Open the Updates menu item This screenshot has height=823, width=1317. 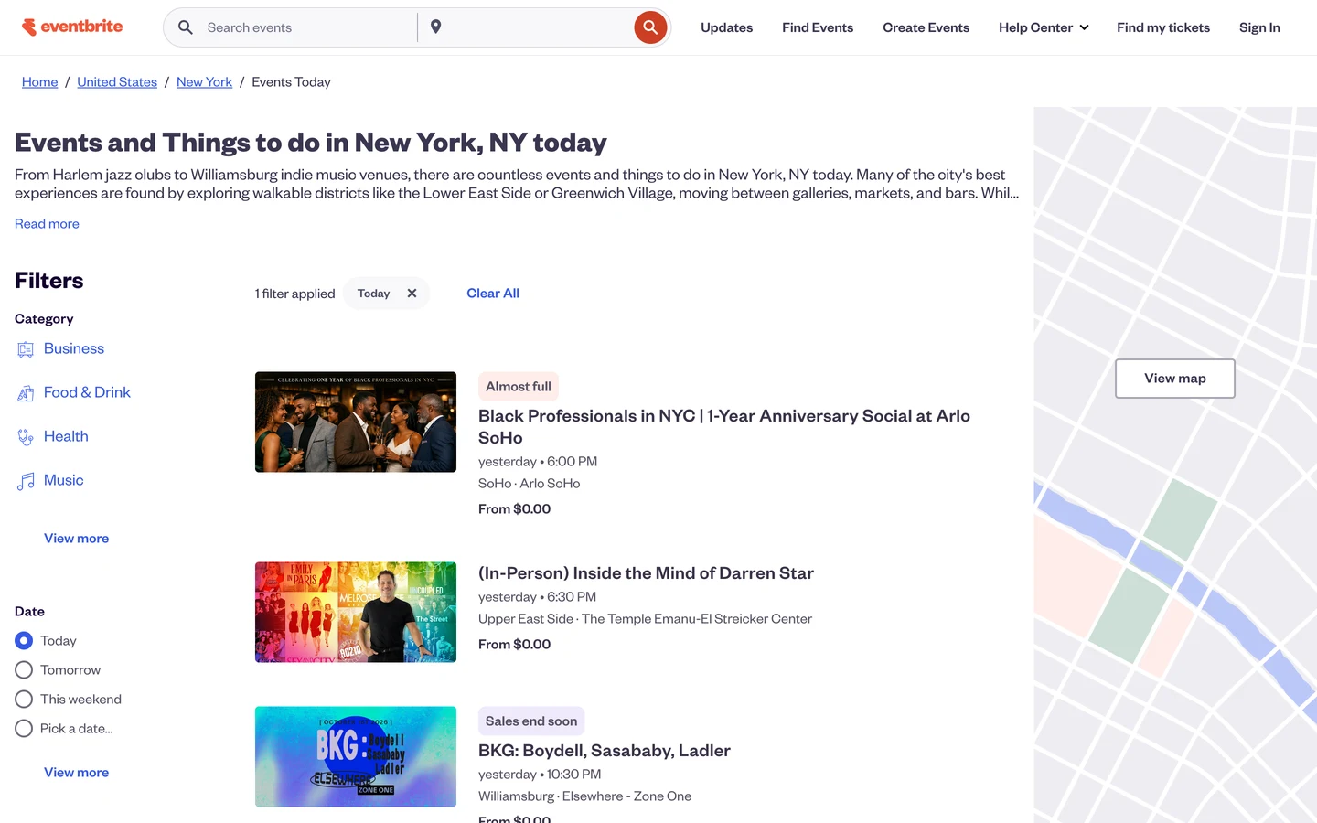[x=727, y=27]
